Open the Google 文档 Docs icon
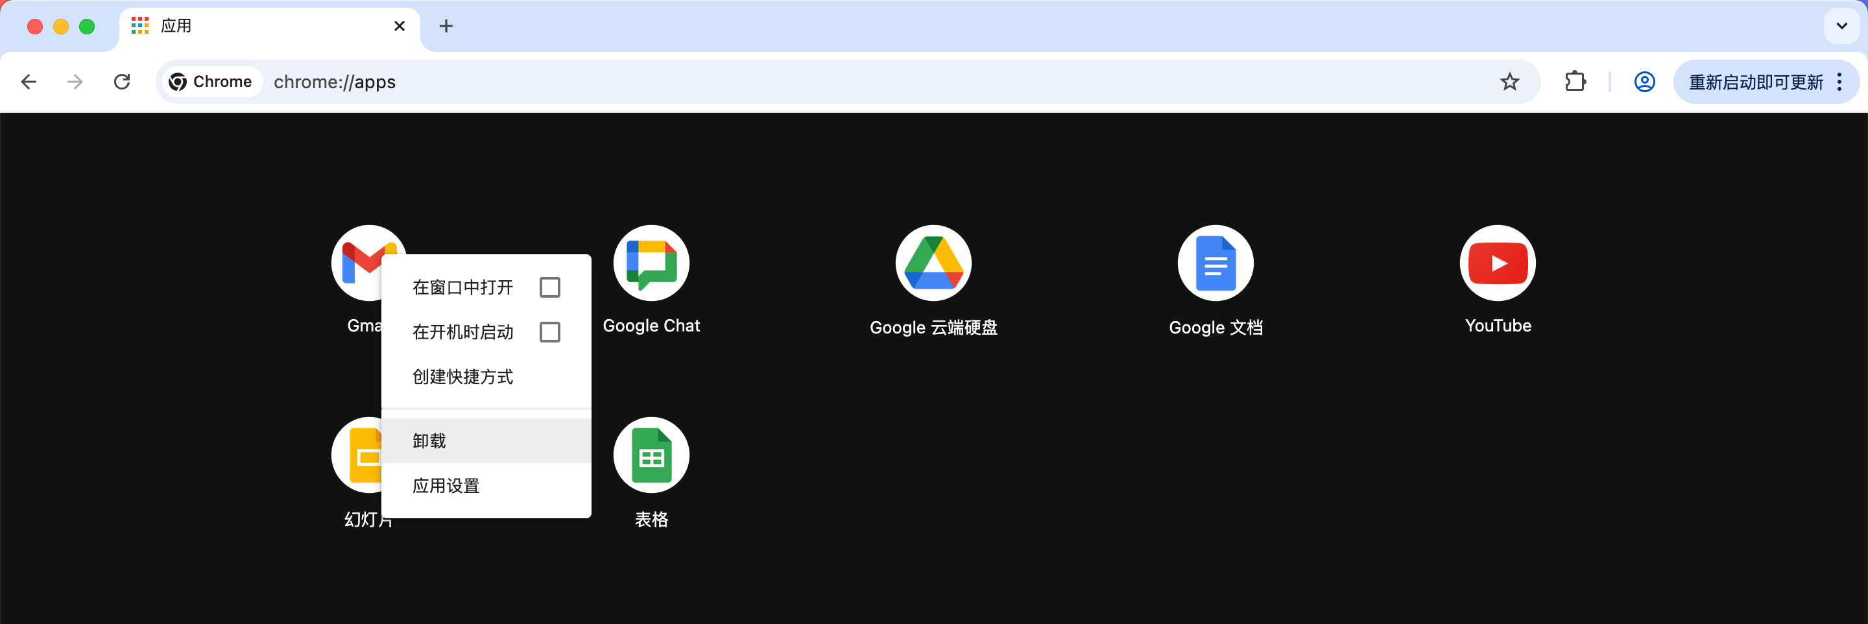 coord(1215,263)
